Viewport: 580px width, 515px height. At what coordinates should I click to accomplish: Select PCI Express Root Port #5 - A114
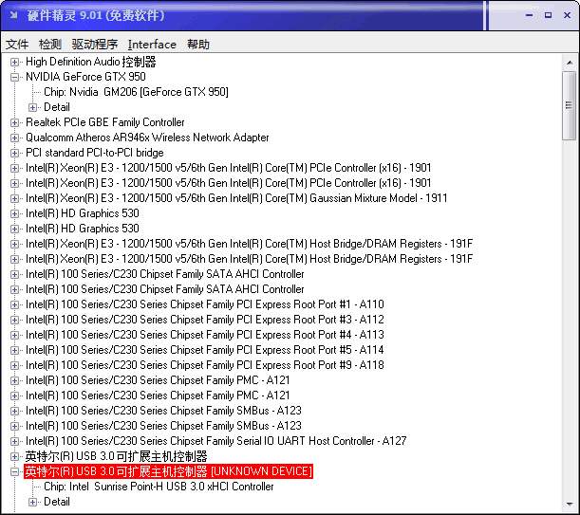[x=204, y=350]
